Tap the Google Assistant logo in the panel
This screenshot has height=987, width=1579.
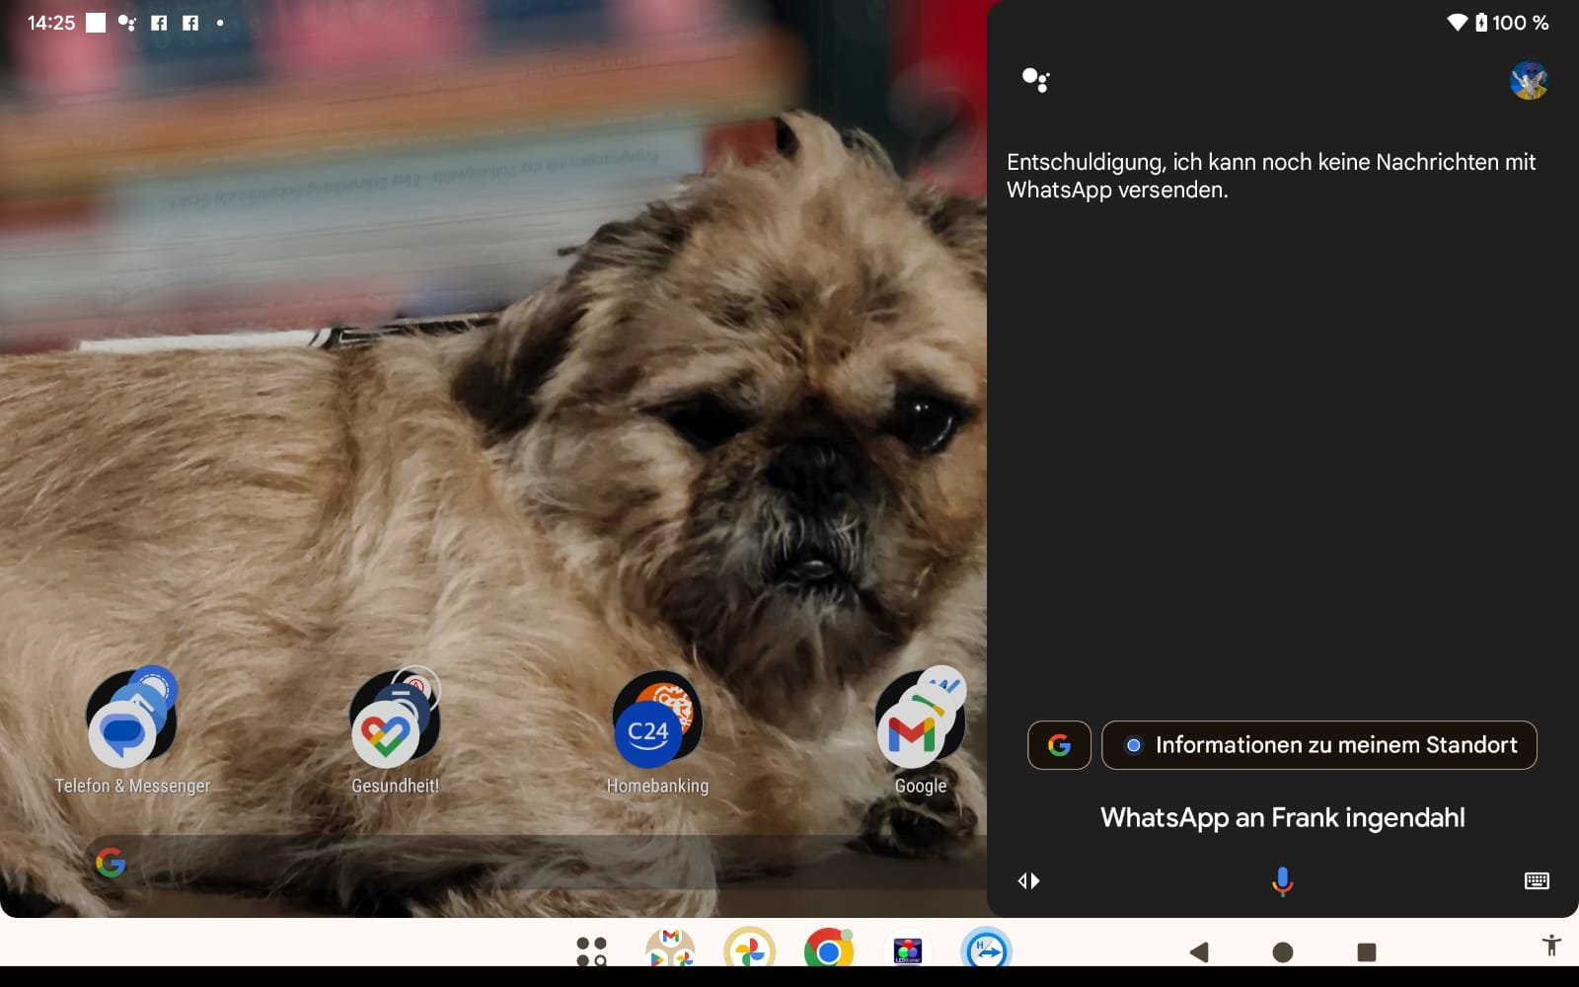[x=1035, y=80]
